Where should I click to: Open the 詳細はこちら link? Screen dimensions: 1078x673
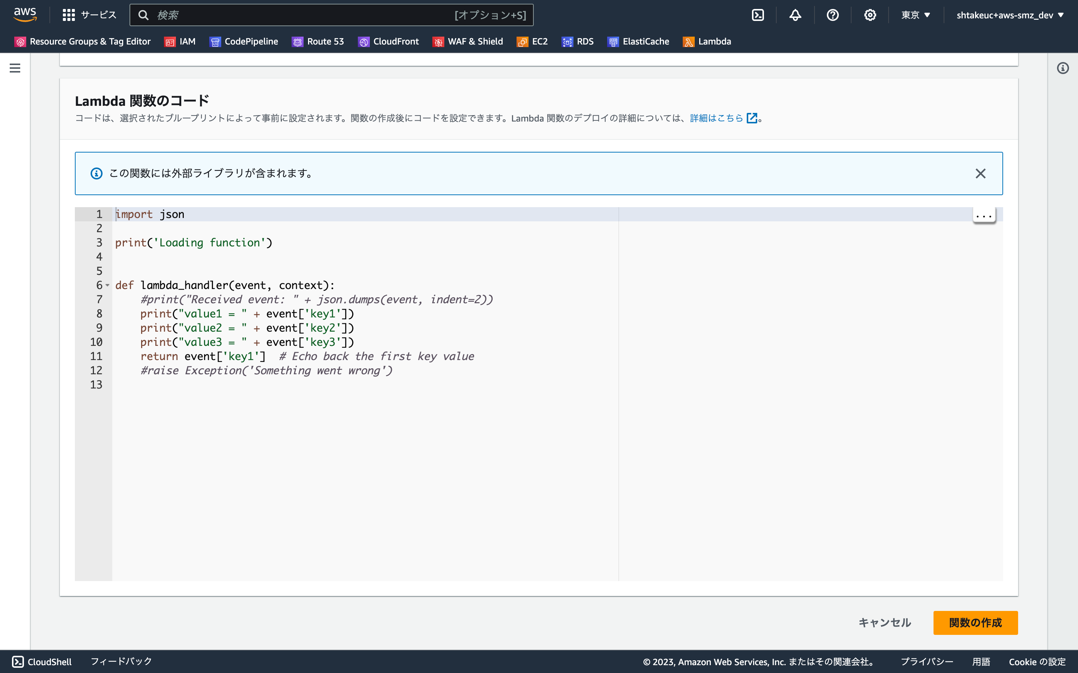pos(716,118)
